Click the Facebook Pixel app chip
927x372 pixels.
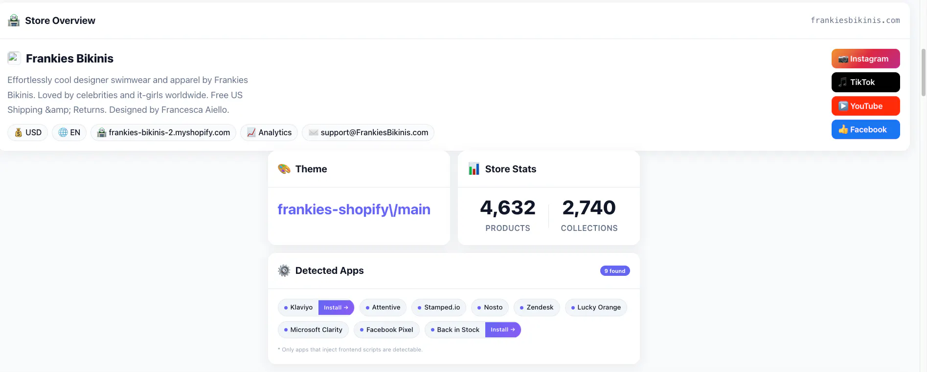click(386, 330)
